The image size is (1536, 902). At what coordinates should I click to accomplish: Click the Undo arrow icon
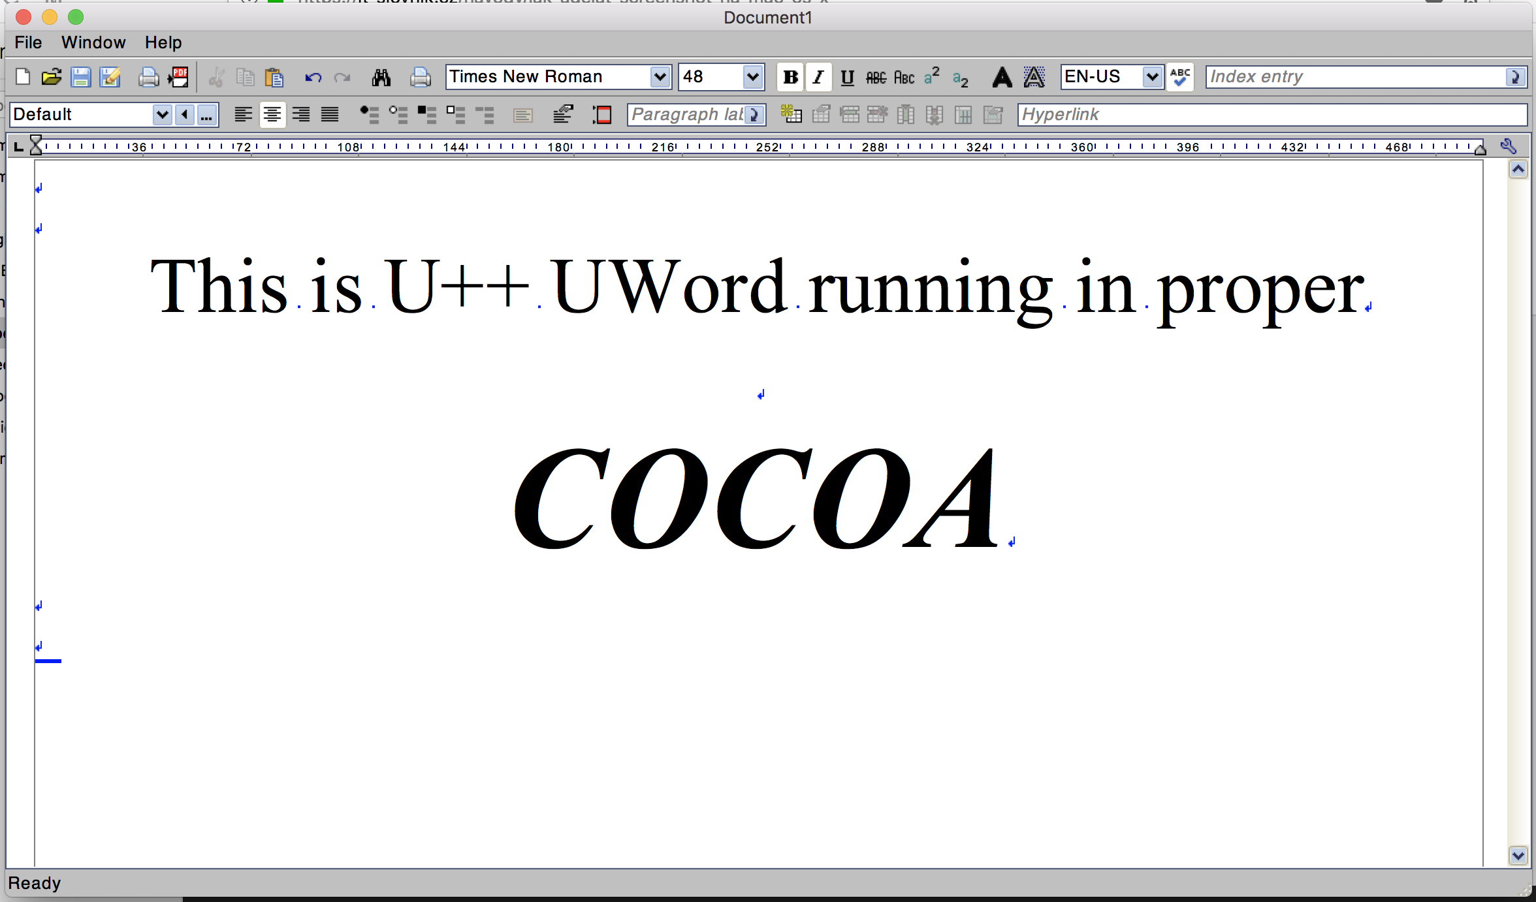point(313,78)
